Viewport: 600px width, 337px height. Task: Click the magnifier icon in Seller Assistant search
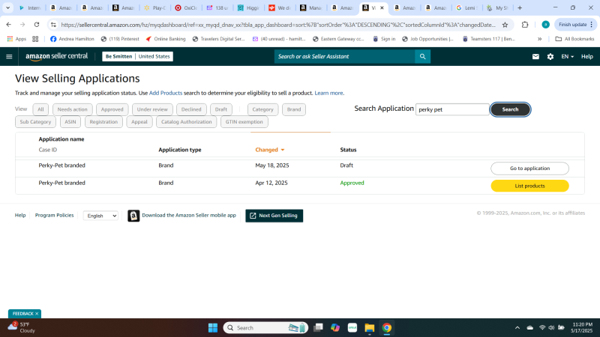point(423,56)
